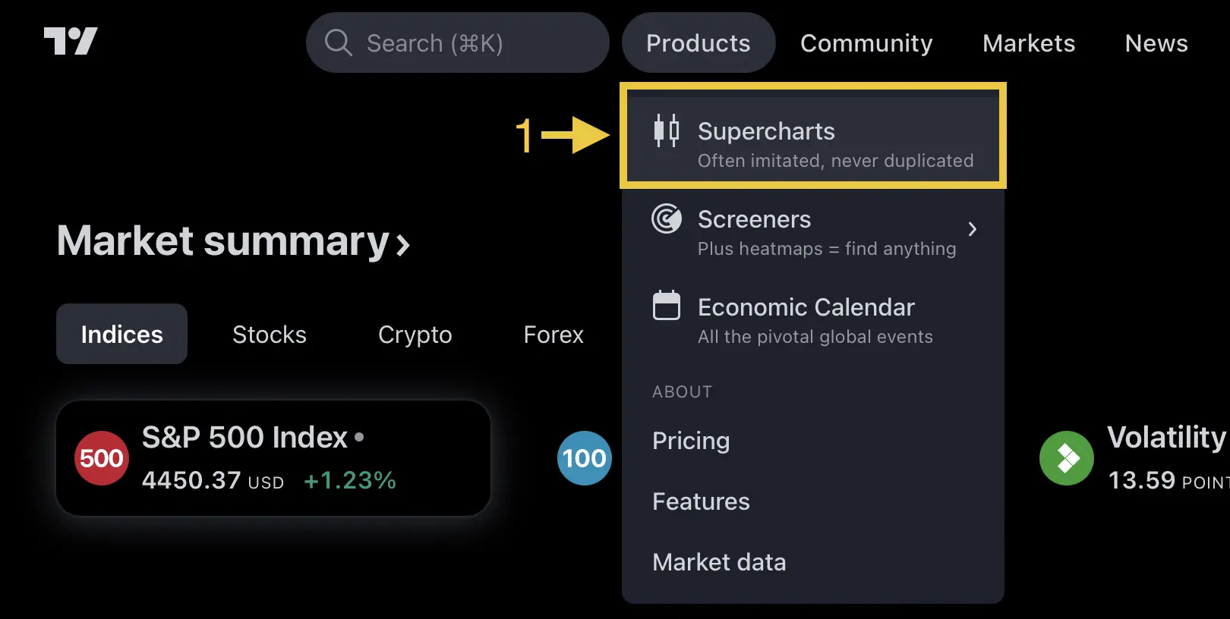Open the Community menu
Image resolution: width=1230 pixels, height=619 pixels.
tap(866, 42)
